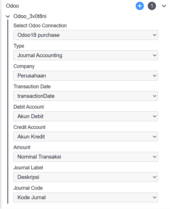Image resolution: width=170 pixels, height=209 pixels.
Task: Click the Select Odoo Connection field label
Action: pos(40,26)
